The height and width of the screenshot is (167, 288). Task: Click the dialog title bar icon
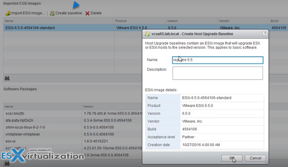148,34
